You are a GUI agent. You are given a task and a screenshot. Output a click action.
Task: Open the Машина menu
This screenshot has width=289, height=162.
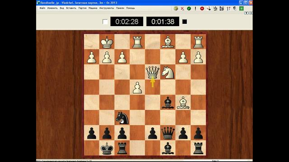click(93, 8)
